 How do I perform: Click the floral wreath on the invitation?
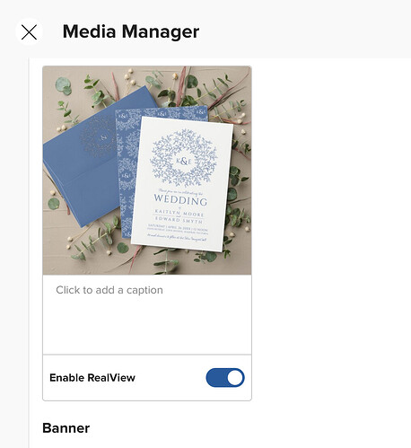183,158
